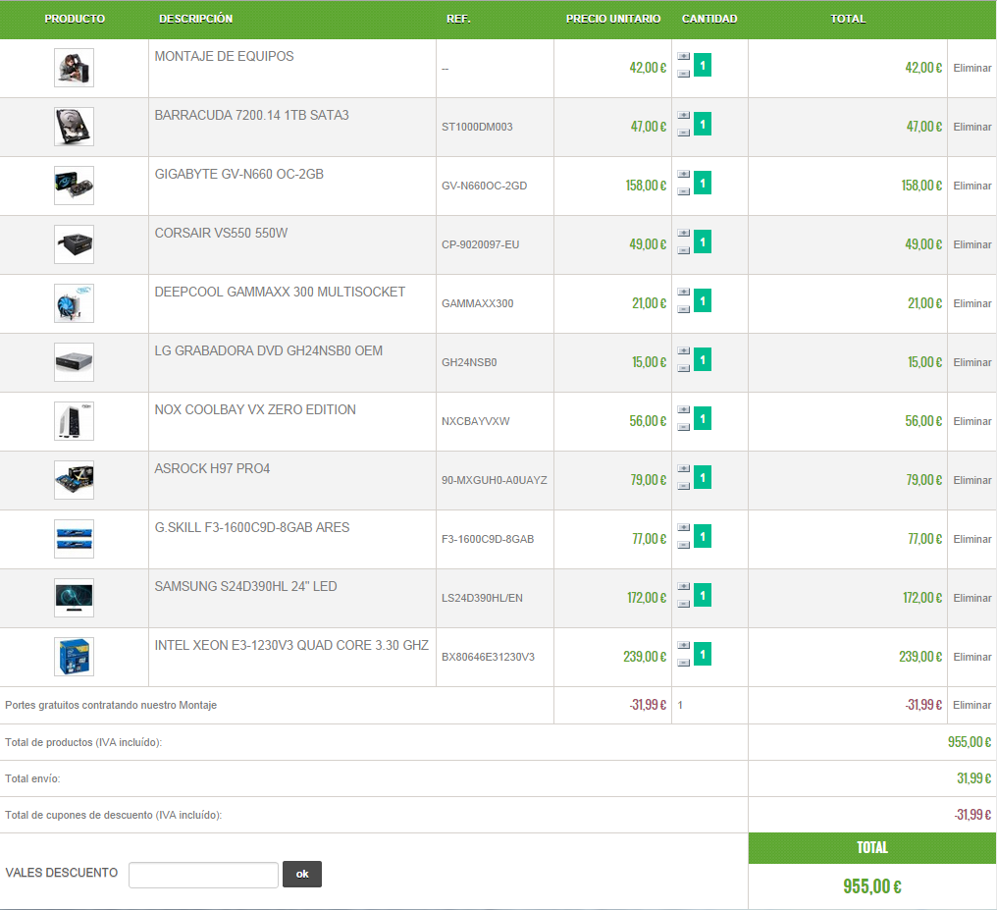The height and width of the screenshot is (910, 997).
Task: Select quantity box for SAMSUNG S24D390HL
Action: point(703,596)
